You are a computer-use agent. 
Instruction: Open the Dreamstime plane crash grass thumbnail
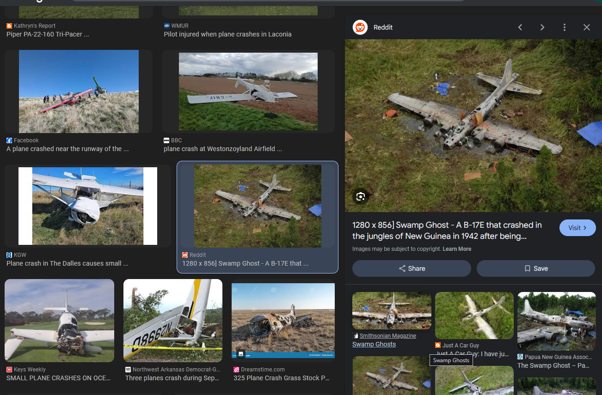tap(283, 321)
